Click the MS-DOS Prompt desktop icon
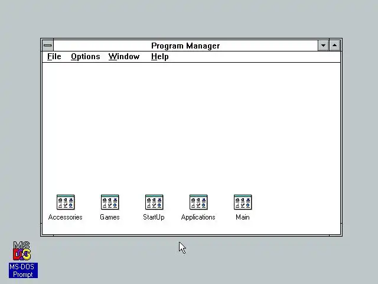The width and height of the screenshot is (378, 284). [22, 251]
